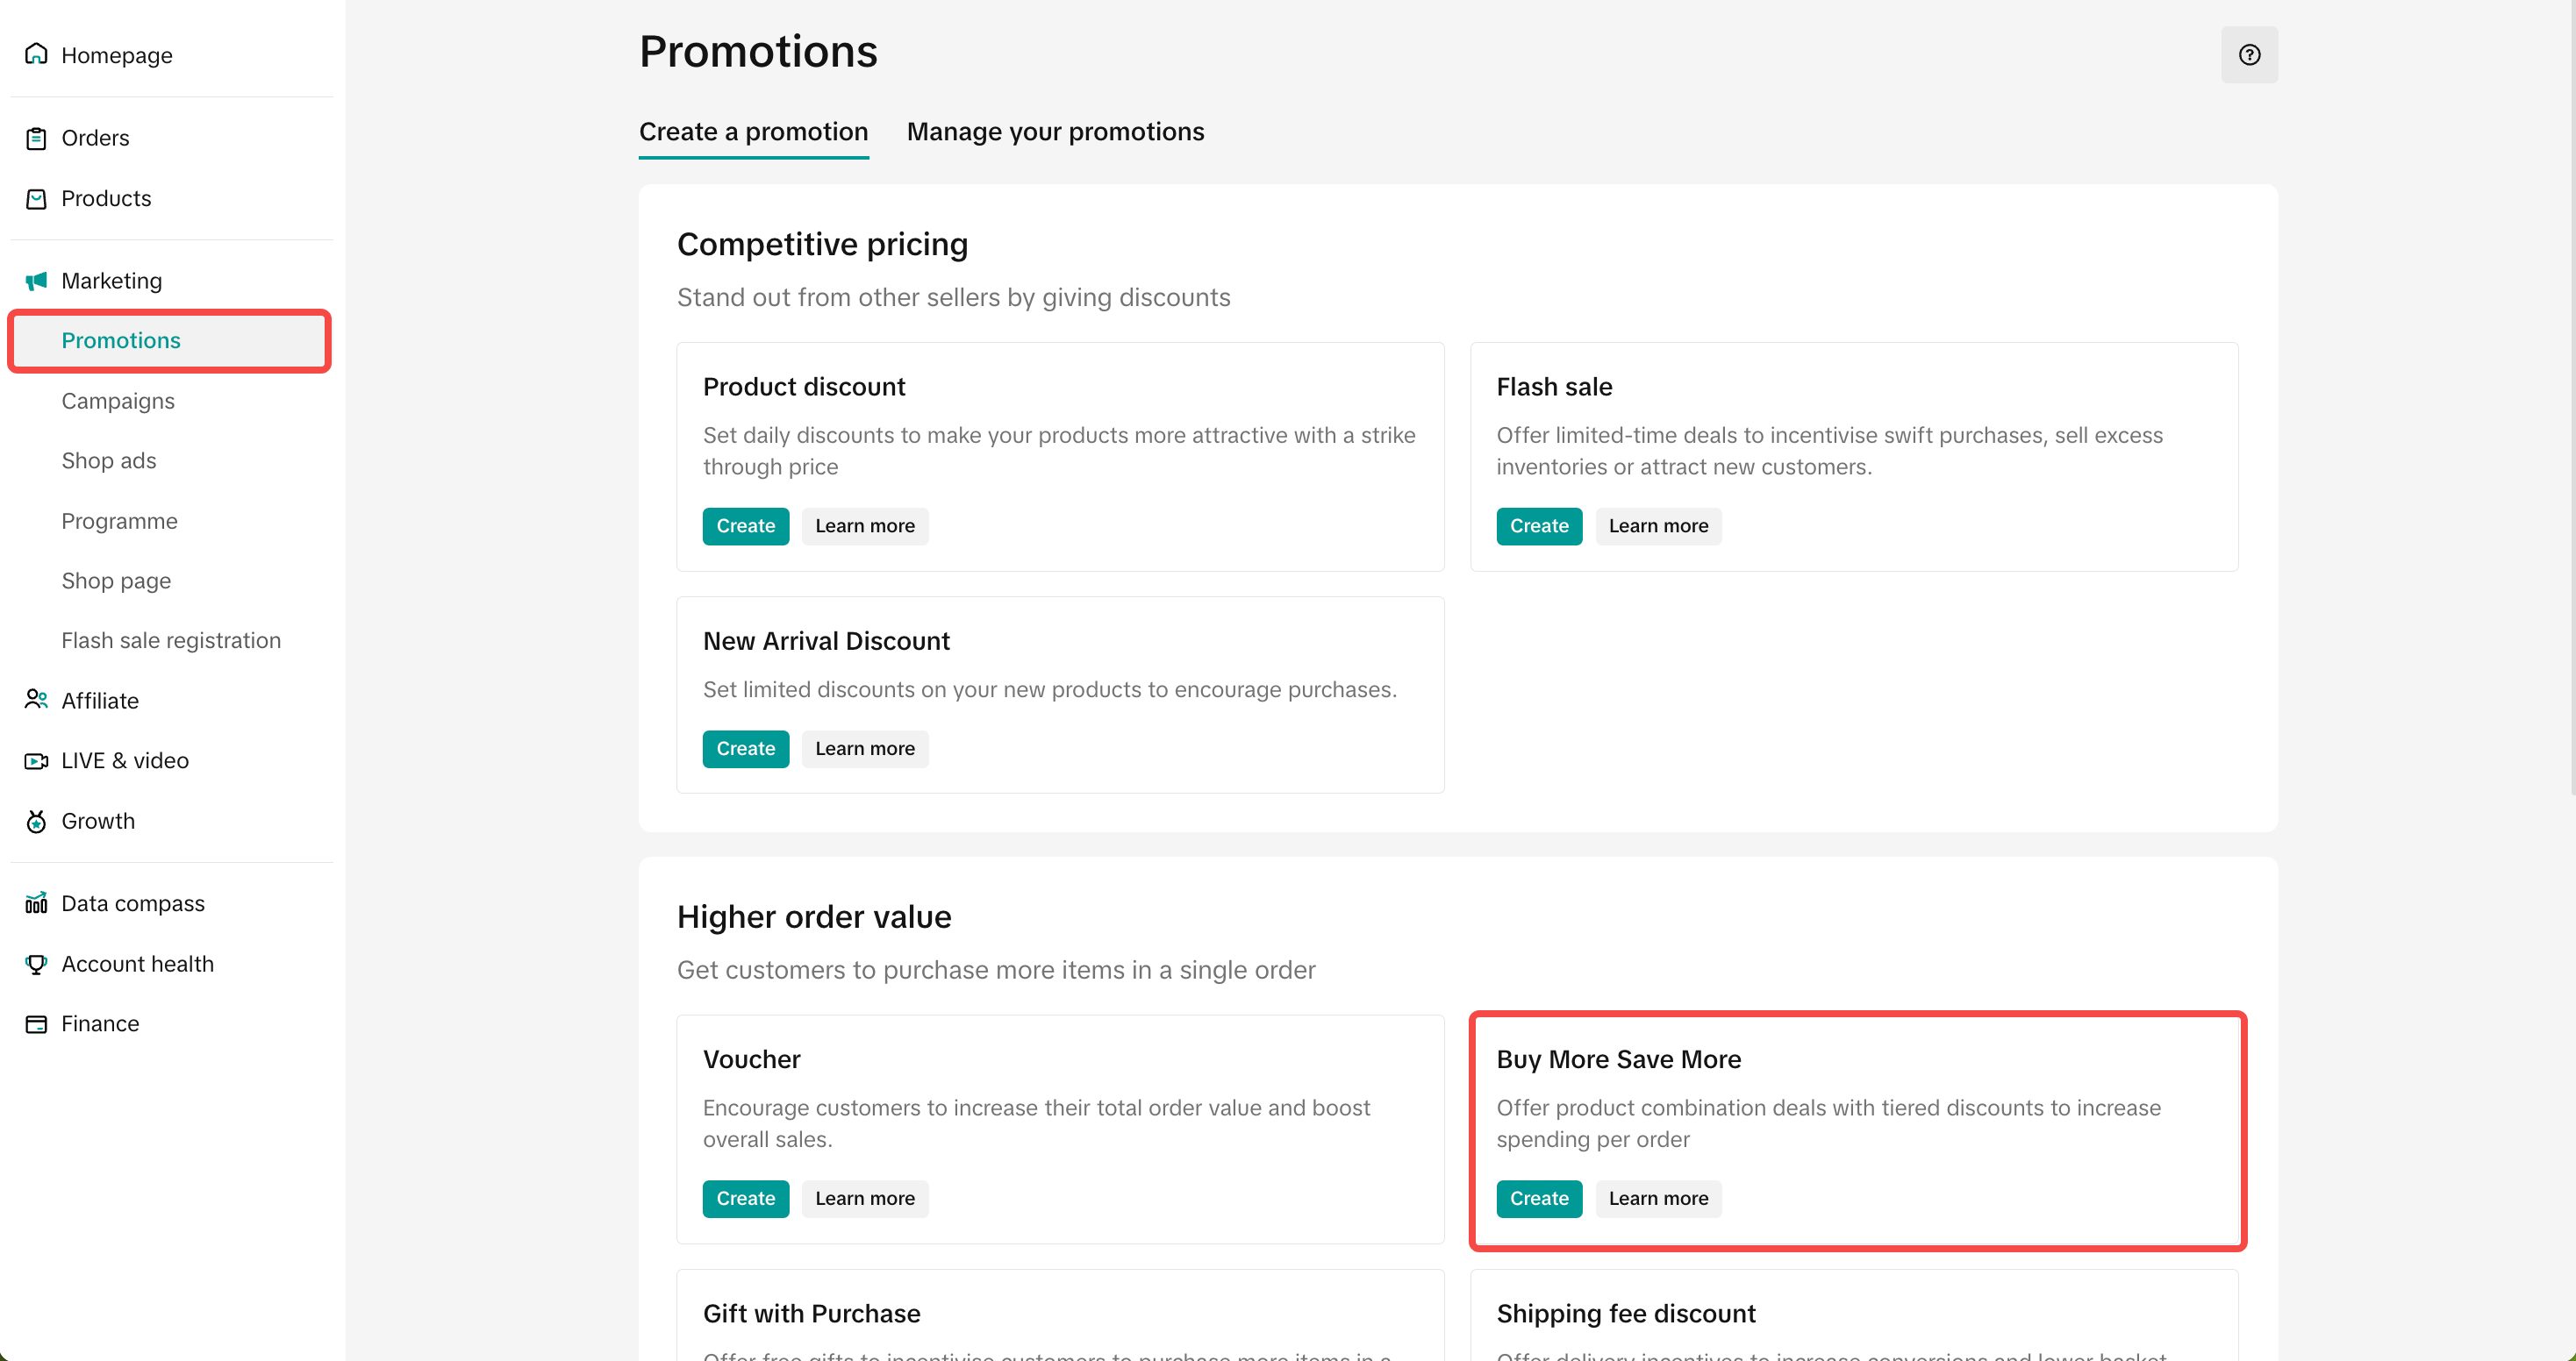Select the Create a promotion tab
Image resolution: width=2576 pixels, height=1361 pixels.
click(x=753, y=132)
